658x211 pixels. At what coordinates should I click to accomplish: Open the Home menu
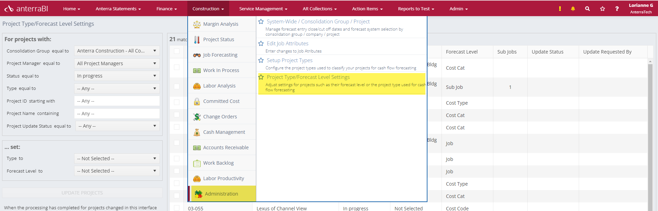[72, 9]
